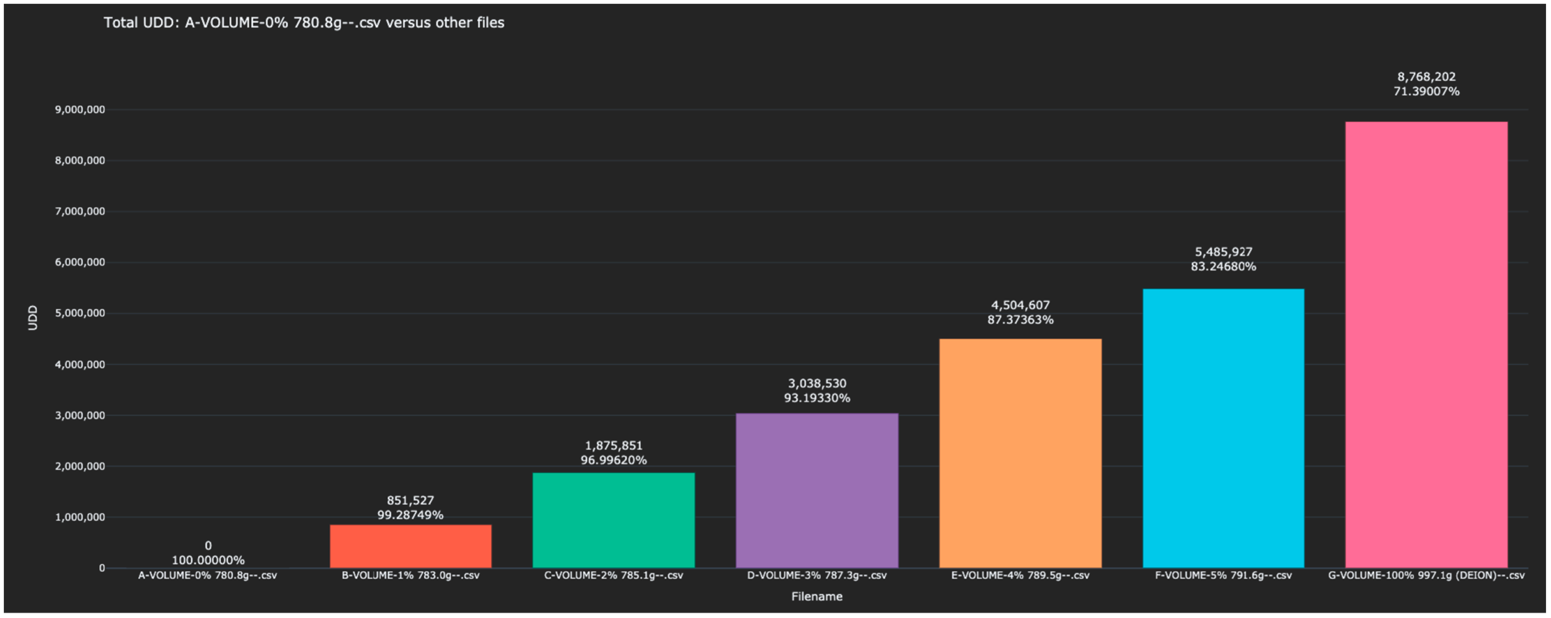Click the cyan F-VOLUME-5% bar
1551x618 pixels.
coord(1223,428)
